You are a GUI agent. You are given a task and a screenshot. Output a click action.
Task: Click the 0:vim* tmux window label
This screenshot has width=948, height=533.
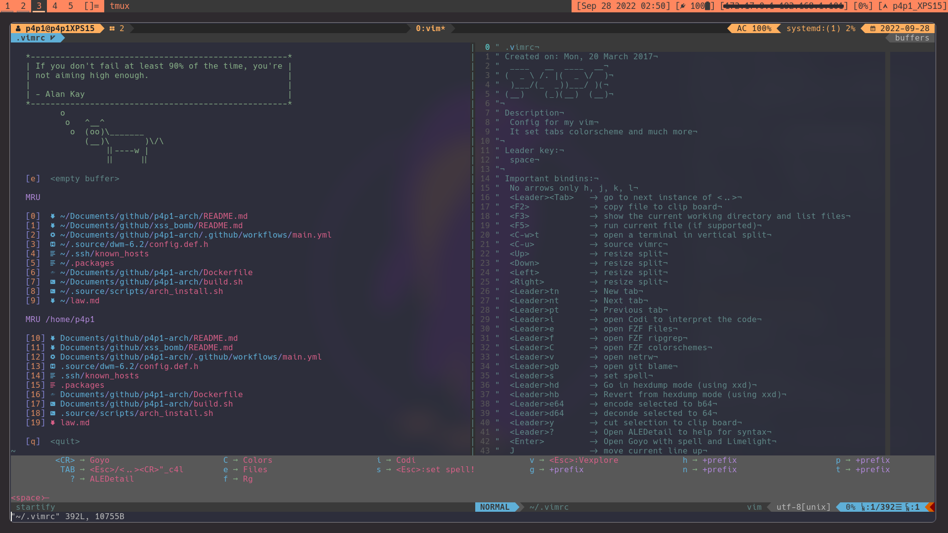click(430, 29)
